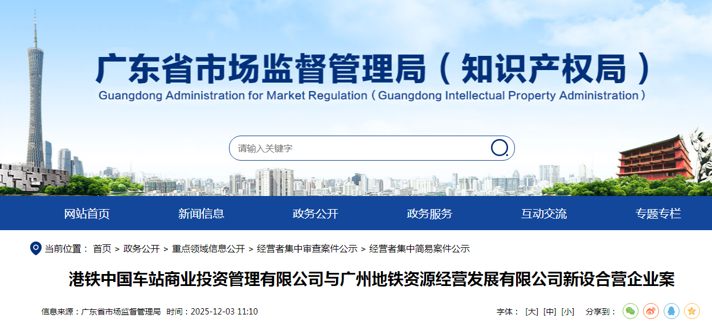
Task: Set font size to 大
Action: click(x=532, y=312)
